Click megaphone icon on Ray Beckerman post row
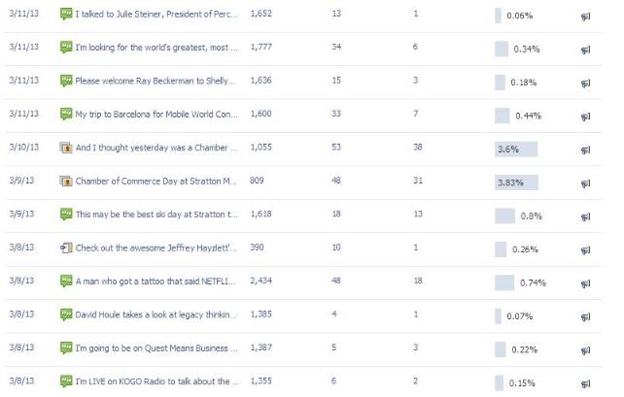This screenshot has width=624, height=397. (x=585, y=83)
